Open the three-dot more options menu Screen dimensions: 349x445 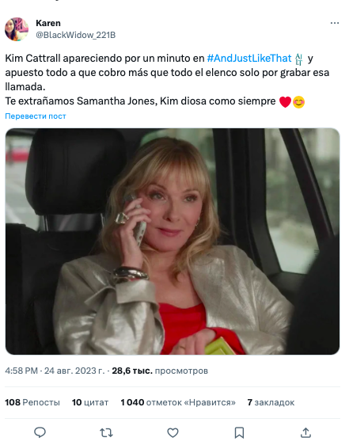point(335,23)
